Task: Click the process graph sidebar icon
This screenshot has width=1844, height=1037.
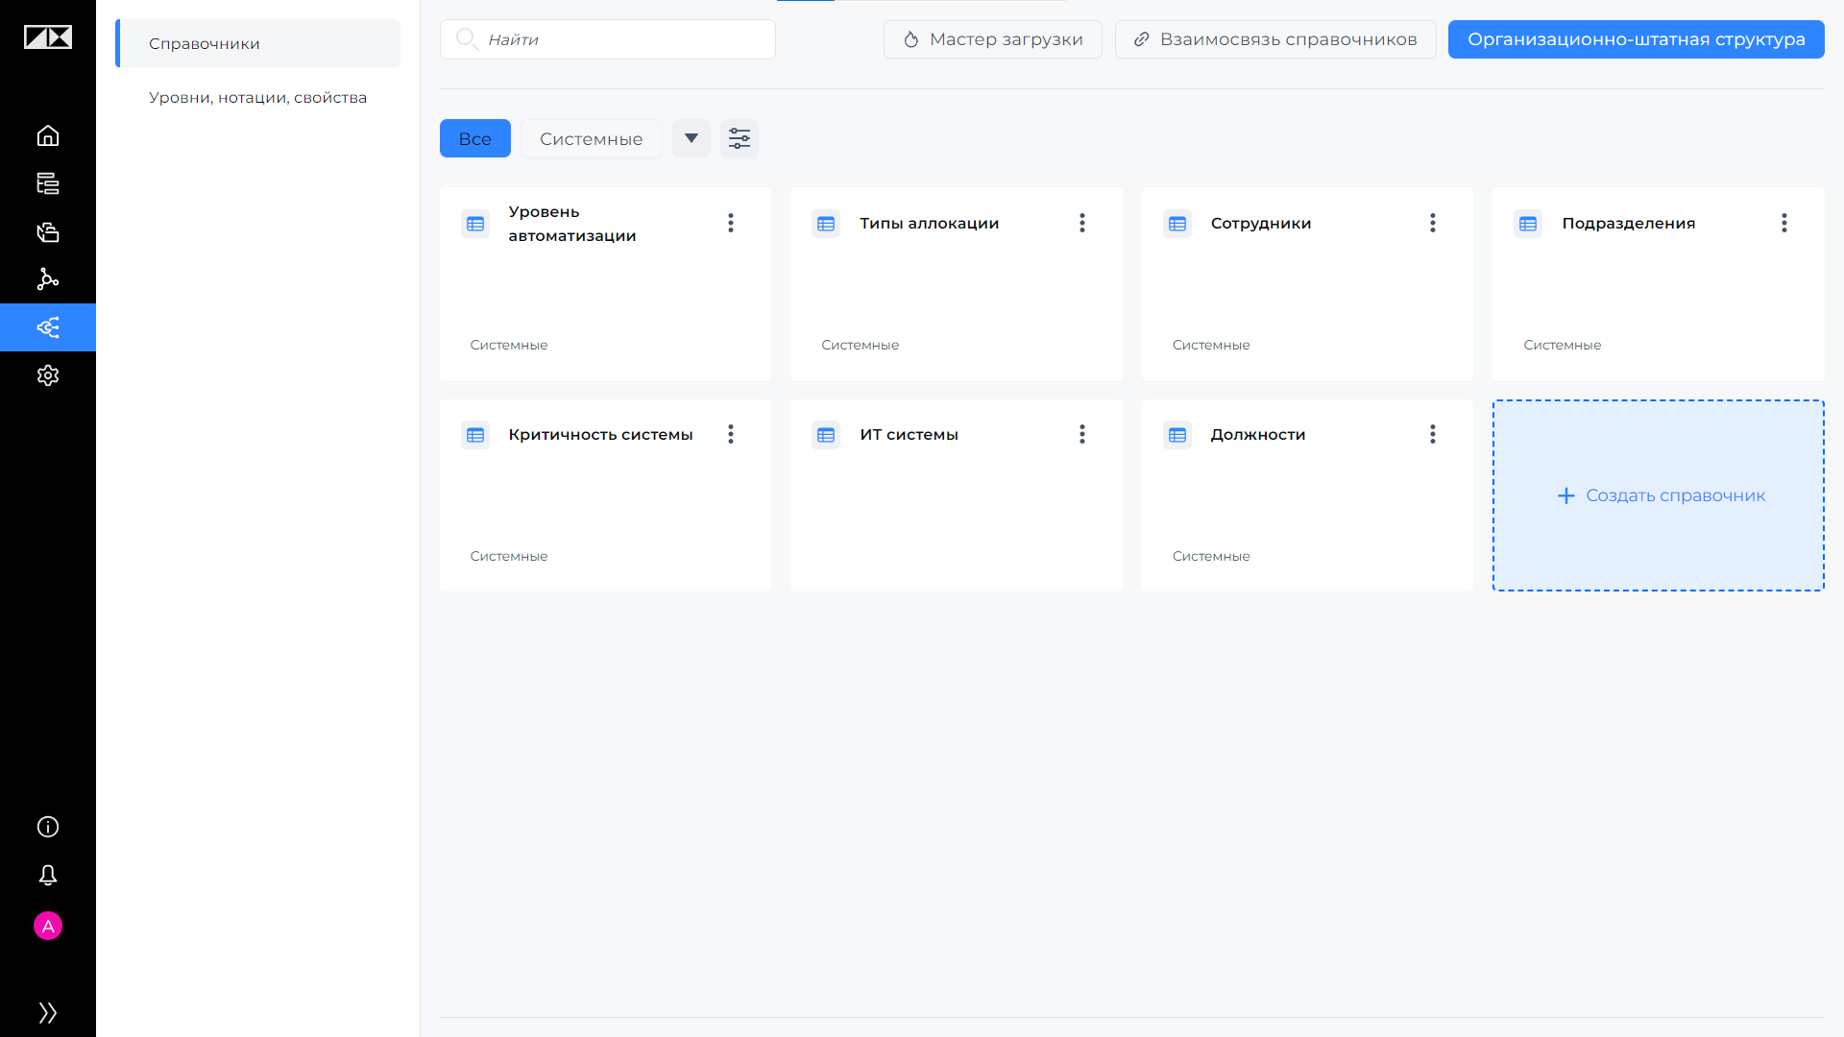Action: click(x=48, y=279)
